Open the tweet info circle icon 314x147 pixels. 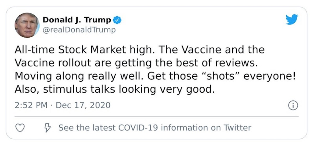pyautogui.click(x=293, y=105)
